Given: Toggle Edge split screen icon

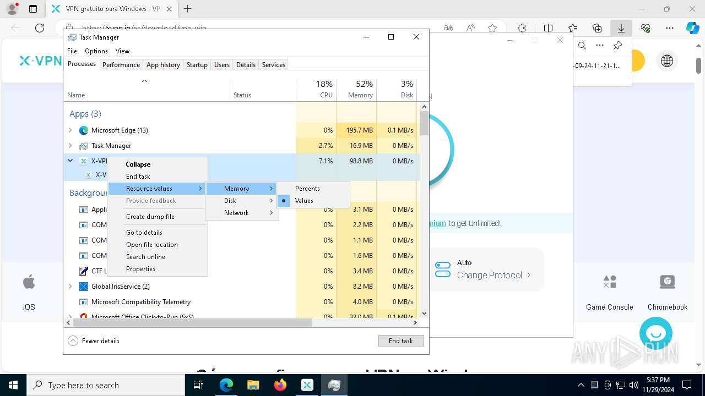Looking at the screenshot, I should 548,28.
